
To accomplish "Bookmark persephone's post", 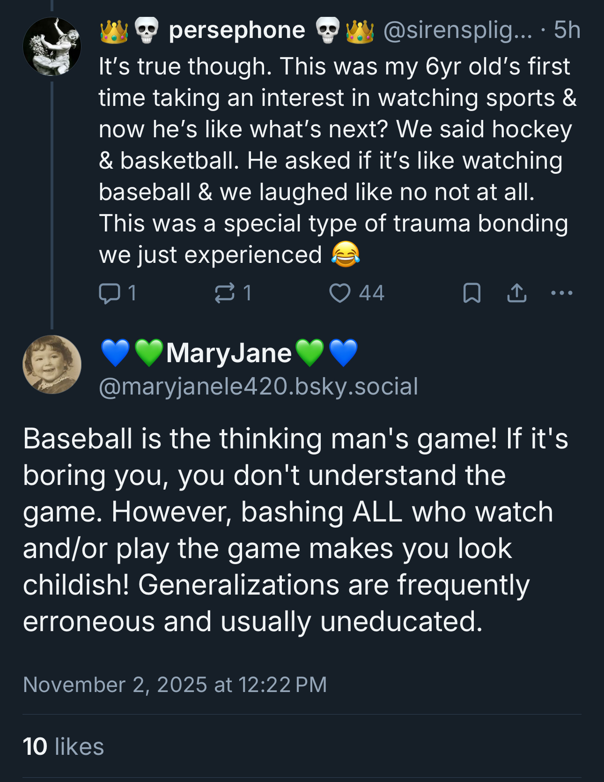I will pyautogui.click(x=471, y=293).
